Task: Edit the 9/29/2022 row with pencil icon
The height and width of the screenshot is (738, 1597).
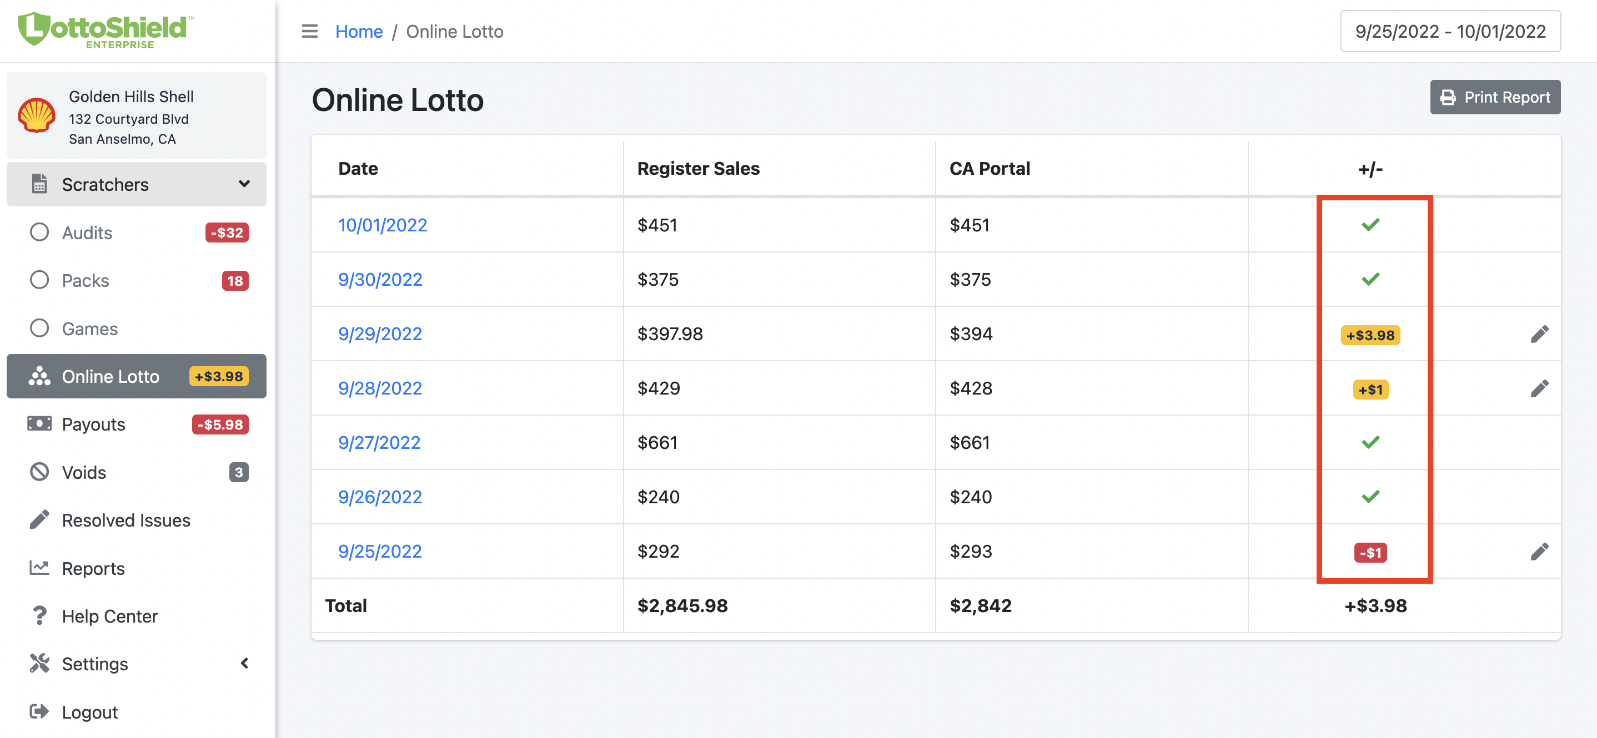Action: [1539, 334]
